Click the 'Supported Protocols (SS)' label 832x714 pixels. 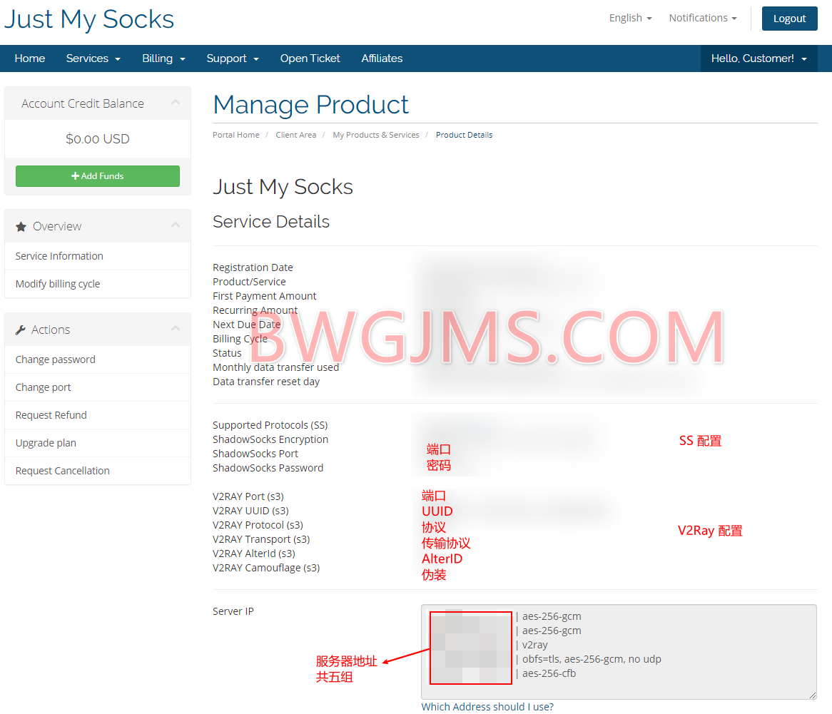[x=270, y=425]
